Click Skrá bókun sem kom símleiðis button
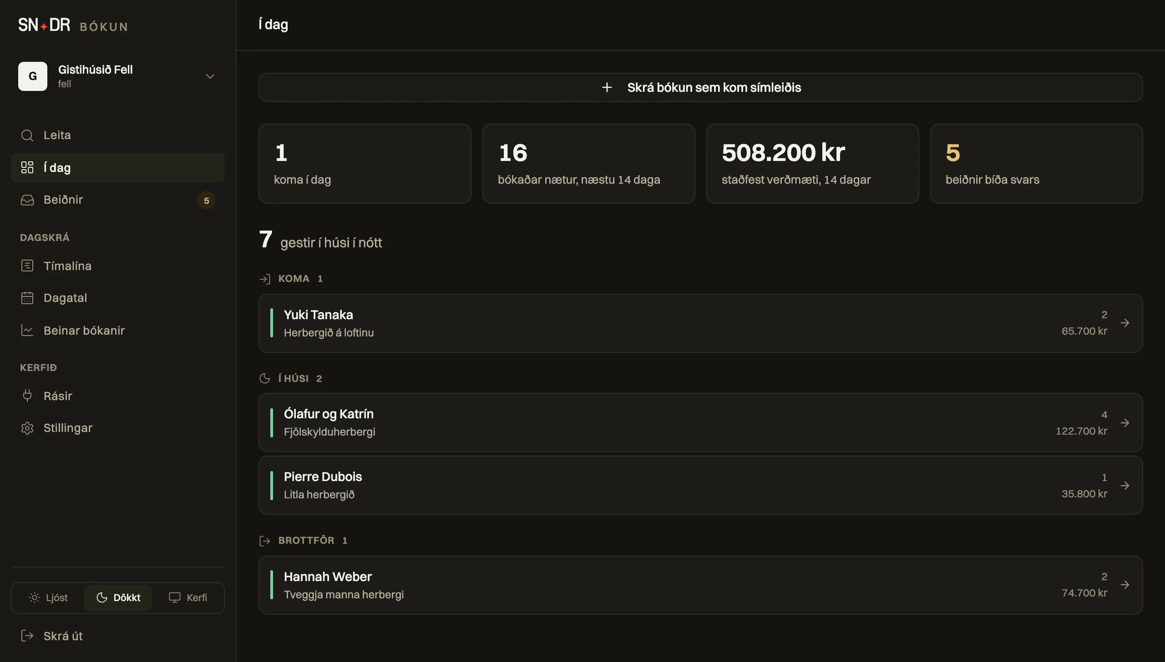Image resolution: width=1165 pixels, height=662 pixels. point(701,87)
